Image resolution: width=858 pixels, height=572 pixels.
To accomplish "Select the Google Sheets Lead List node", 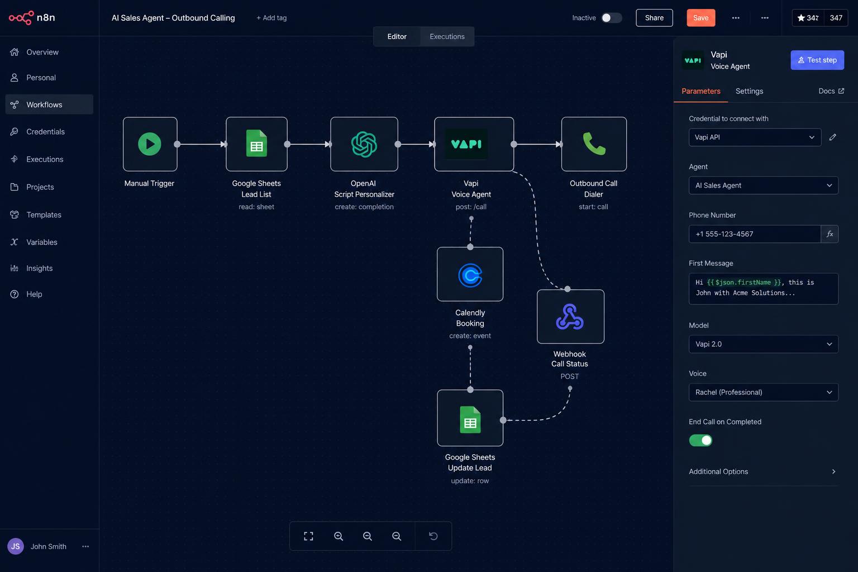I will [x=256, y=144].
